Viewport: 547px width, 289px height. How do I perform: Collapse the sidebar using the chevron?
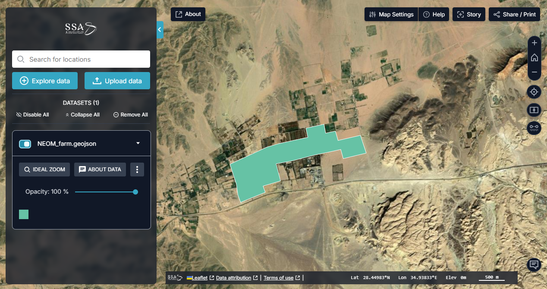pyautogui.click(x=160, y=30)
